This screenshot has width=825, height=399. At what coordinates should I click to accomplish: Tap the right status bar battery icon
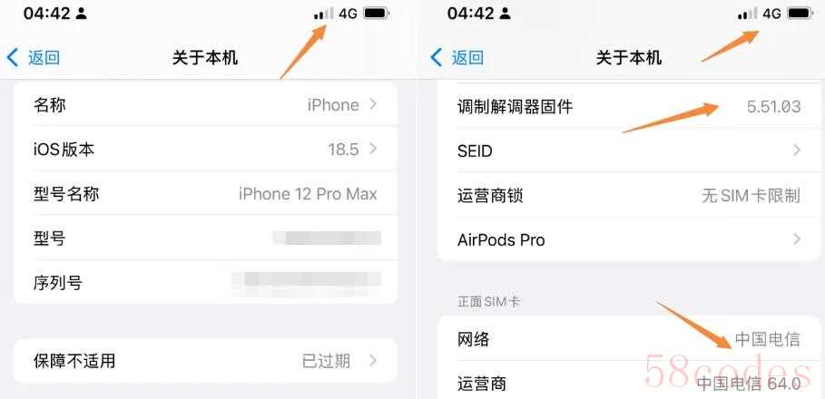pyautogui.click(x=800, y=14)
